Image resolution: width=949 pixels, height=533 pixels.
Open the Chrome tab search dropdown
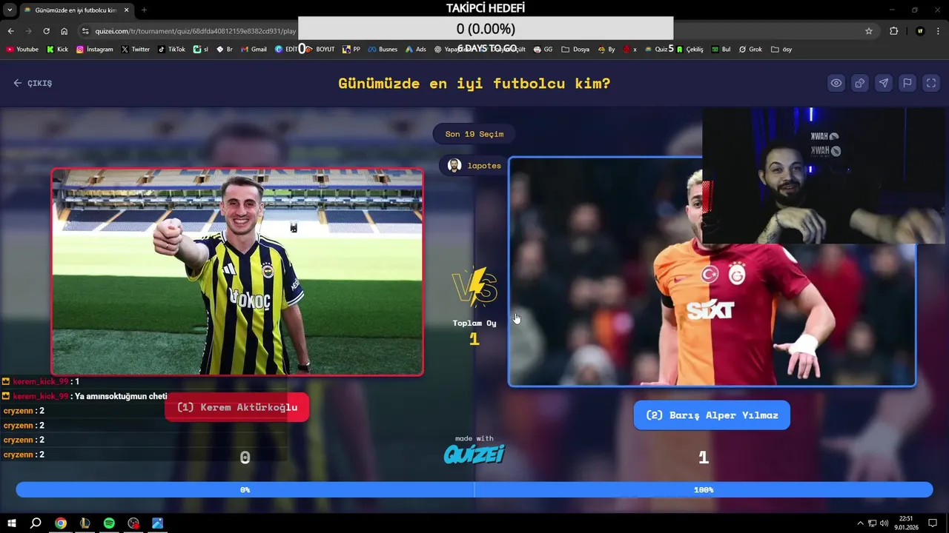[x=10, y=10]
